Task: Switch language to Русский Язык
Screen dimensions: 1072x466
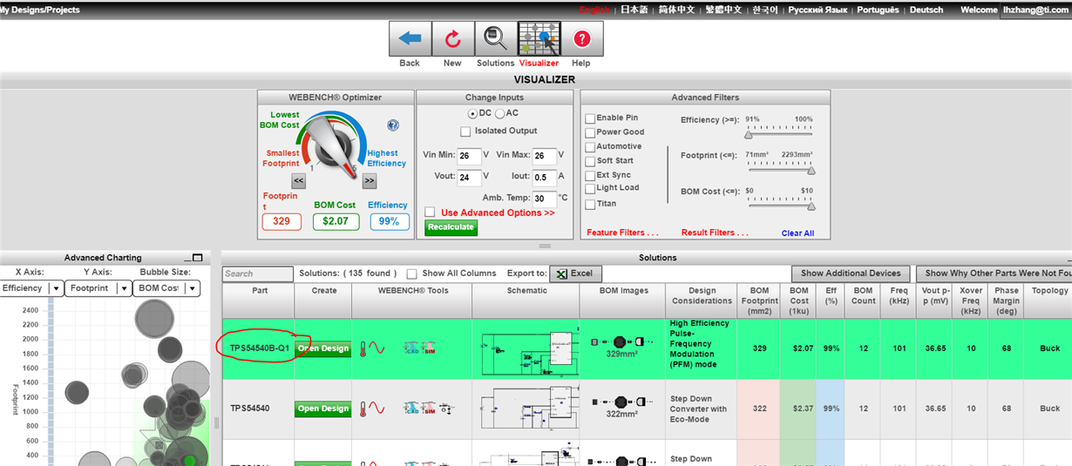Action: [x=818, y=10]
